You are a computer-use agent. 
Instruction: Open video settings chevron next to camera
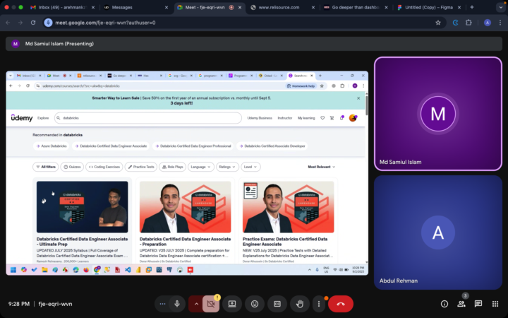[196, 304]
